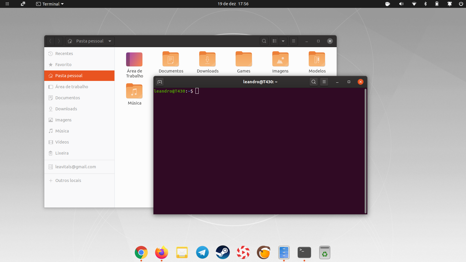Go back in file manager history
466x262 pixels.
pyautogui.click(x=50, y=41)
